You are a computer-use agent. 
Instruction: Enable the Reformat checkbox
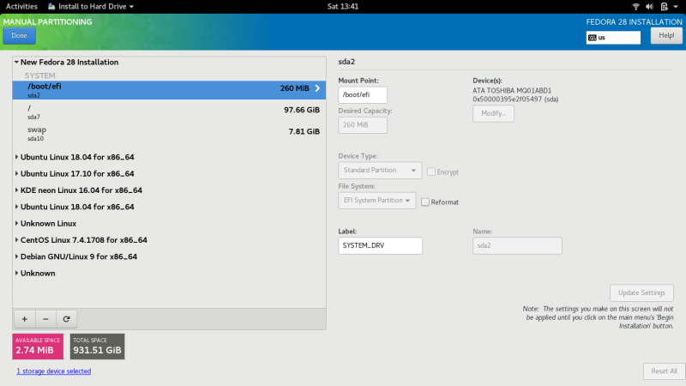[425, 202]
